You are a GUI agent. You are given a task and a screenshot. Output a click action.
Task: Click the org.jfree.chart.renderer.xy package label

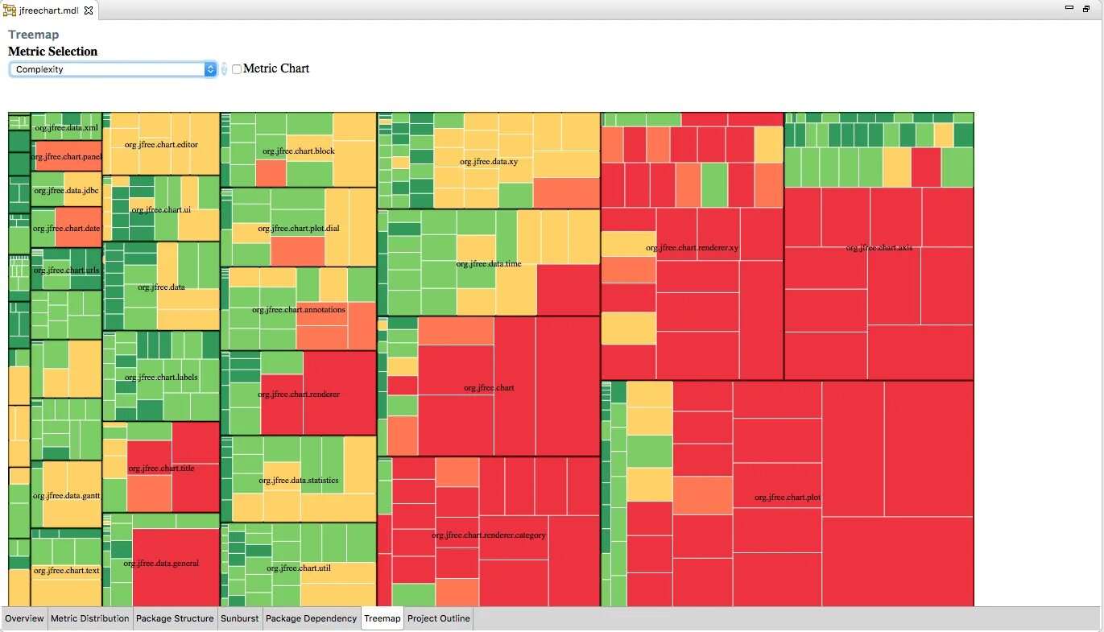coord(693,247)
